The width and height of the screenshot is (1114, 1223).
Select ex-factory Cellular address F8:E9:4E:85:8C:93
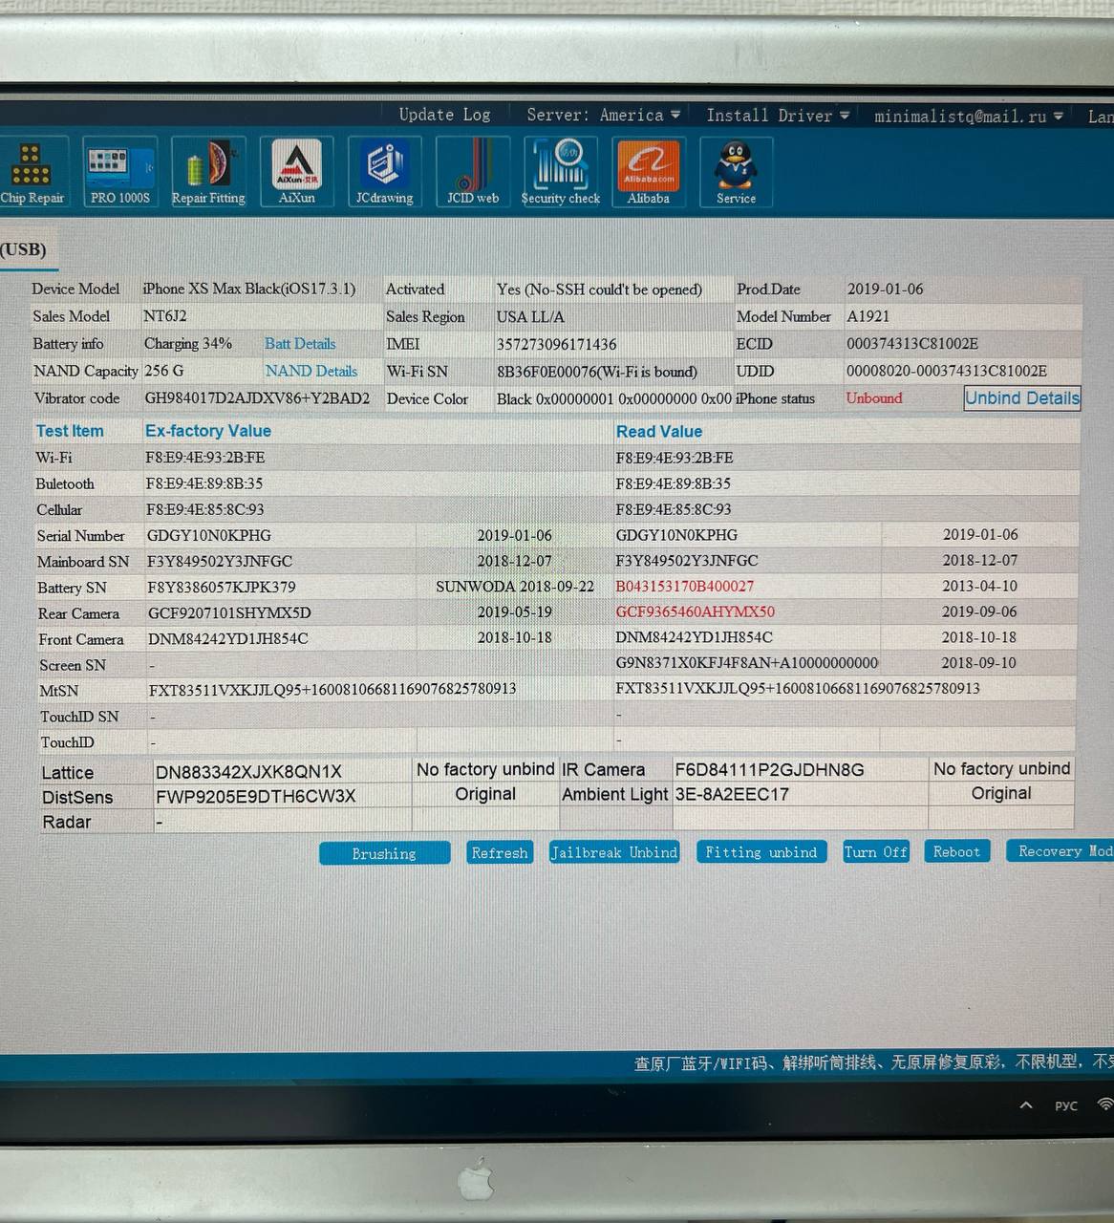[204, 509]
